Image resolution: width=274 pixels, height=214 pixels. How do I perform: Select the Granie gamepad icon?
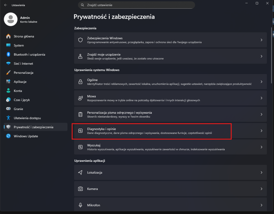pos(8,109)
